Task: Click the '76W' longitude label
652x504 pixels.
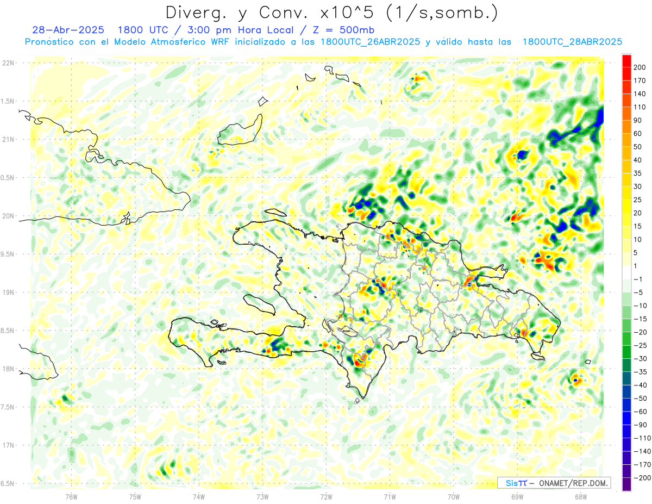Action: pyautogui.click(x=71, y=496)
